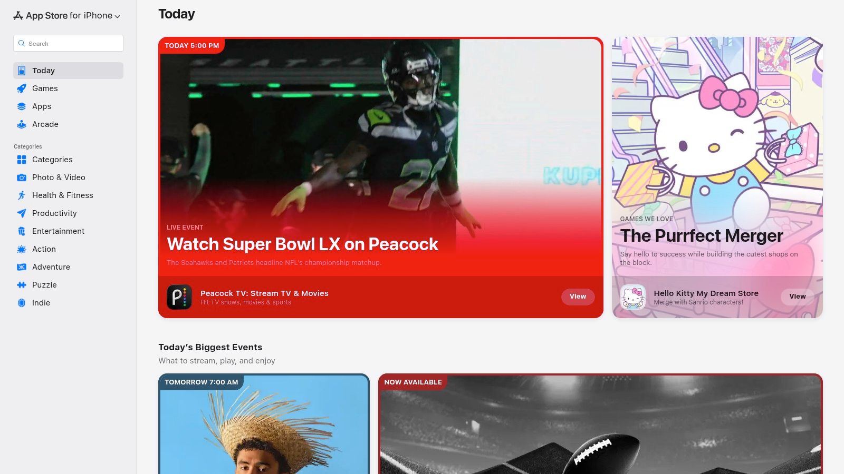
Task: Select the Apps section label
Action: (42, 106)
